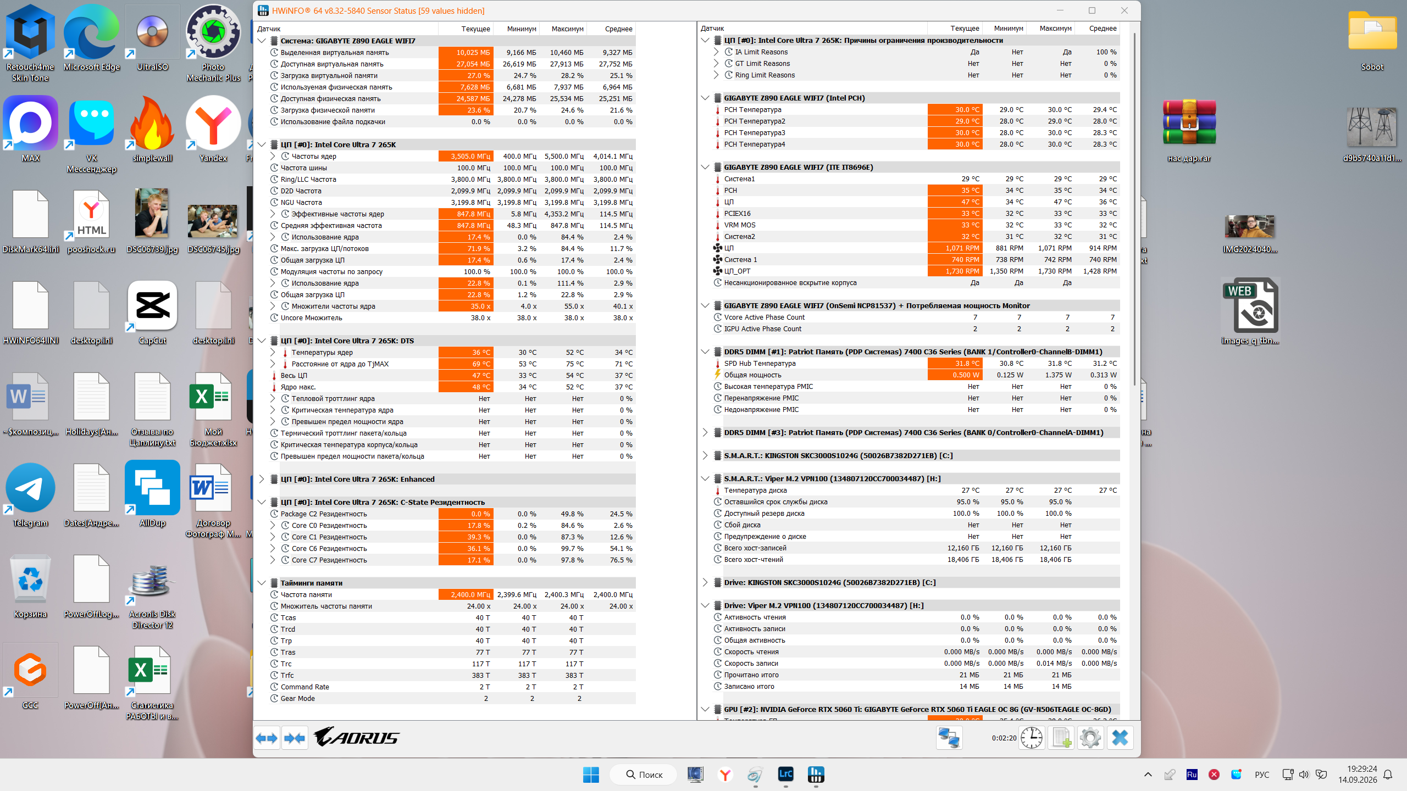Select the Корзина recycle bin icon
Image resolution: width=1407 pixels, height=791 pixels.
(x=30, y=585)
